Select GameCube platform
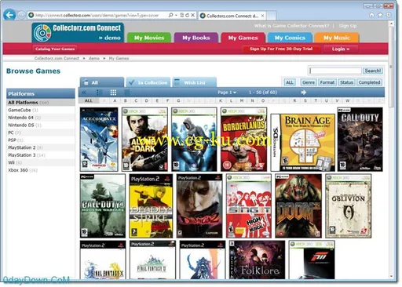 tap(41, 110)
